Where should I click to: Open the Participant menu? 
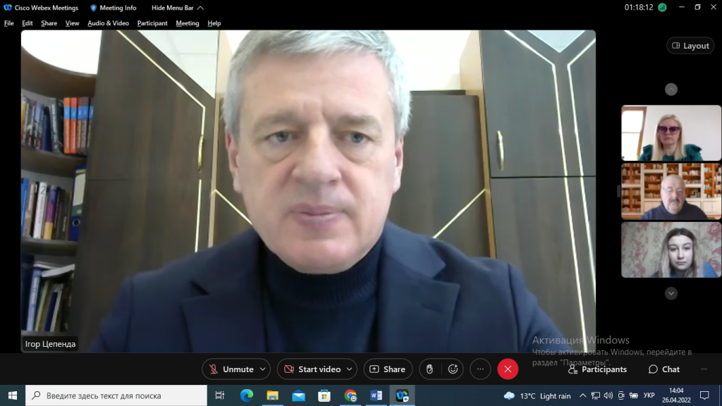152,23
